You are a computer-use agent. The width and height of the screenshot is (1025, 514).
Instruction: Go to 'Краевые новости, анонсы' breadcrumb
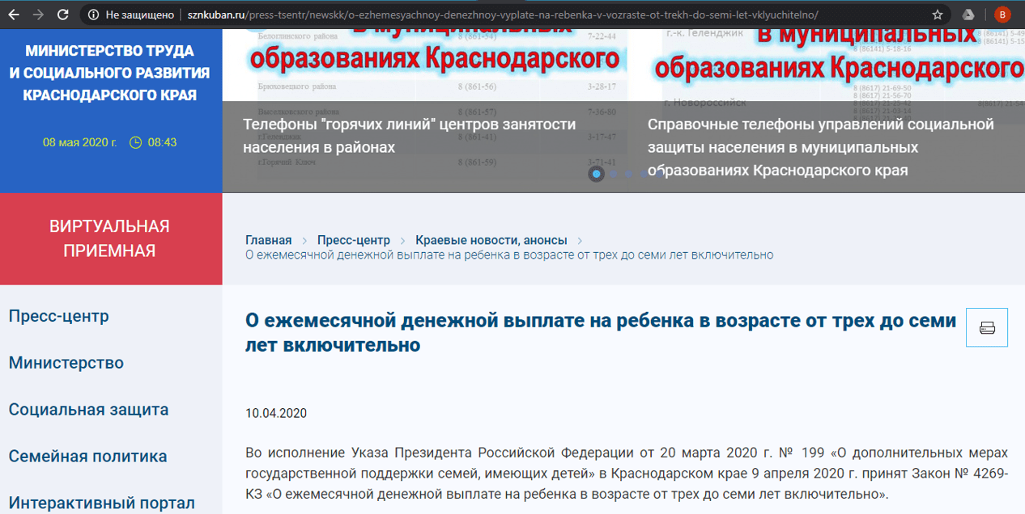[491, 240]
